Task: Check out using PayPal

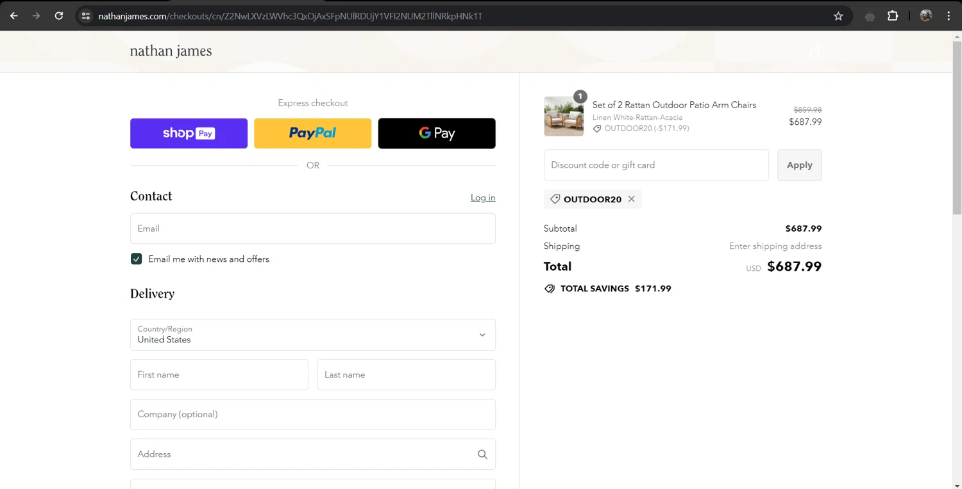Action: [x=312, y=133]
